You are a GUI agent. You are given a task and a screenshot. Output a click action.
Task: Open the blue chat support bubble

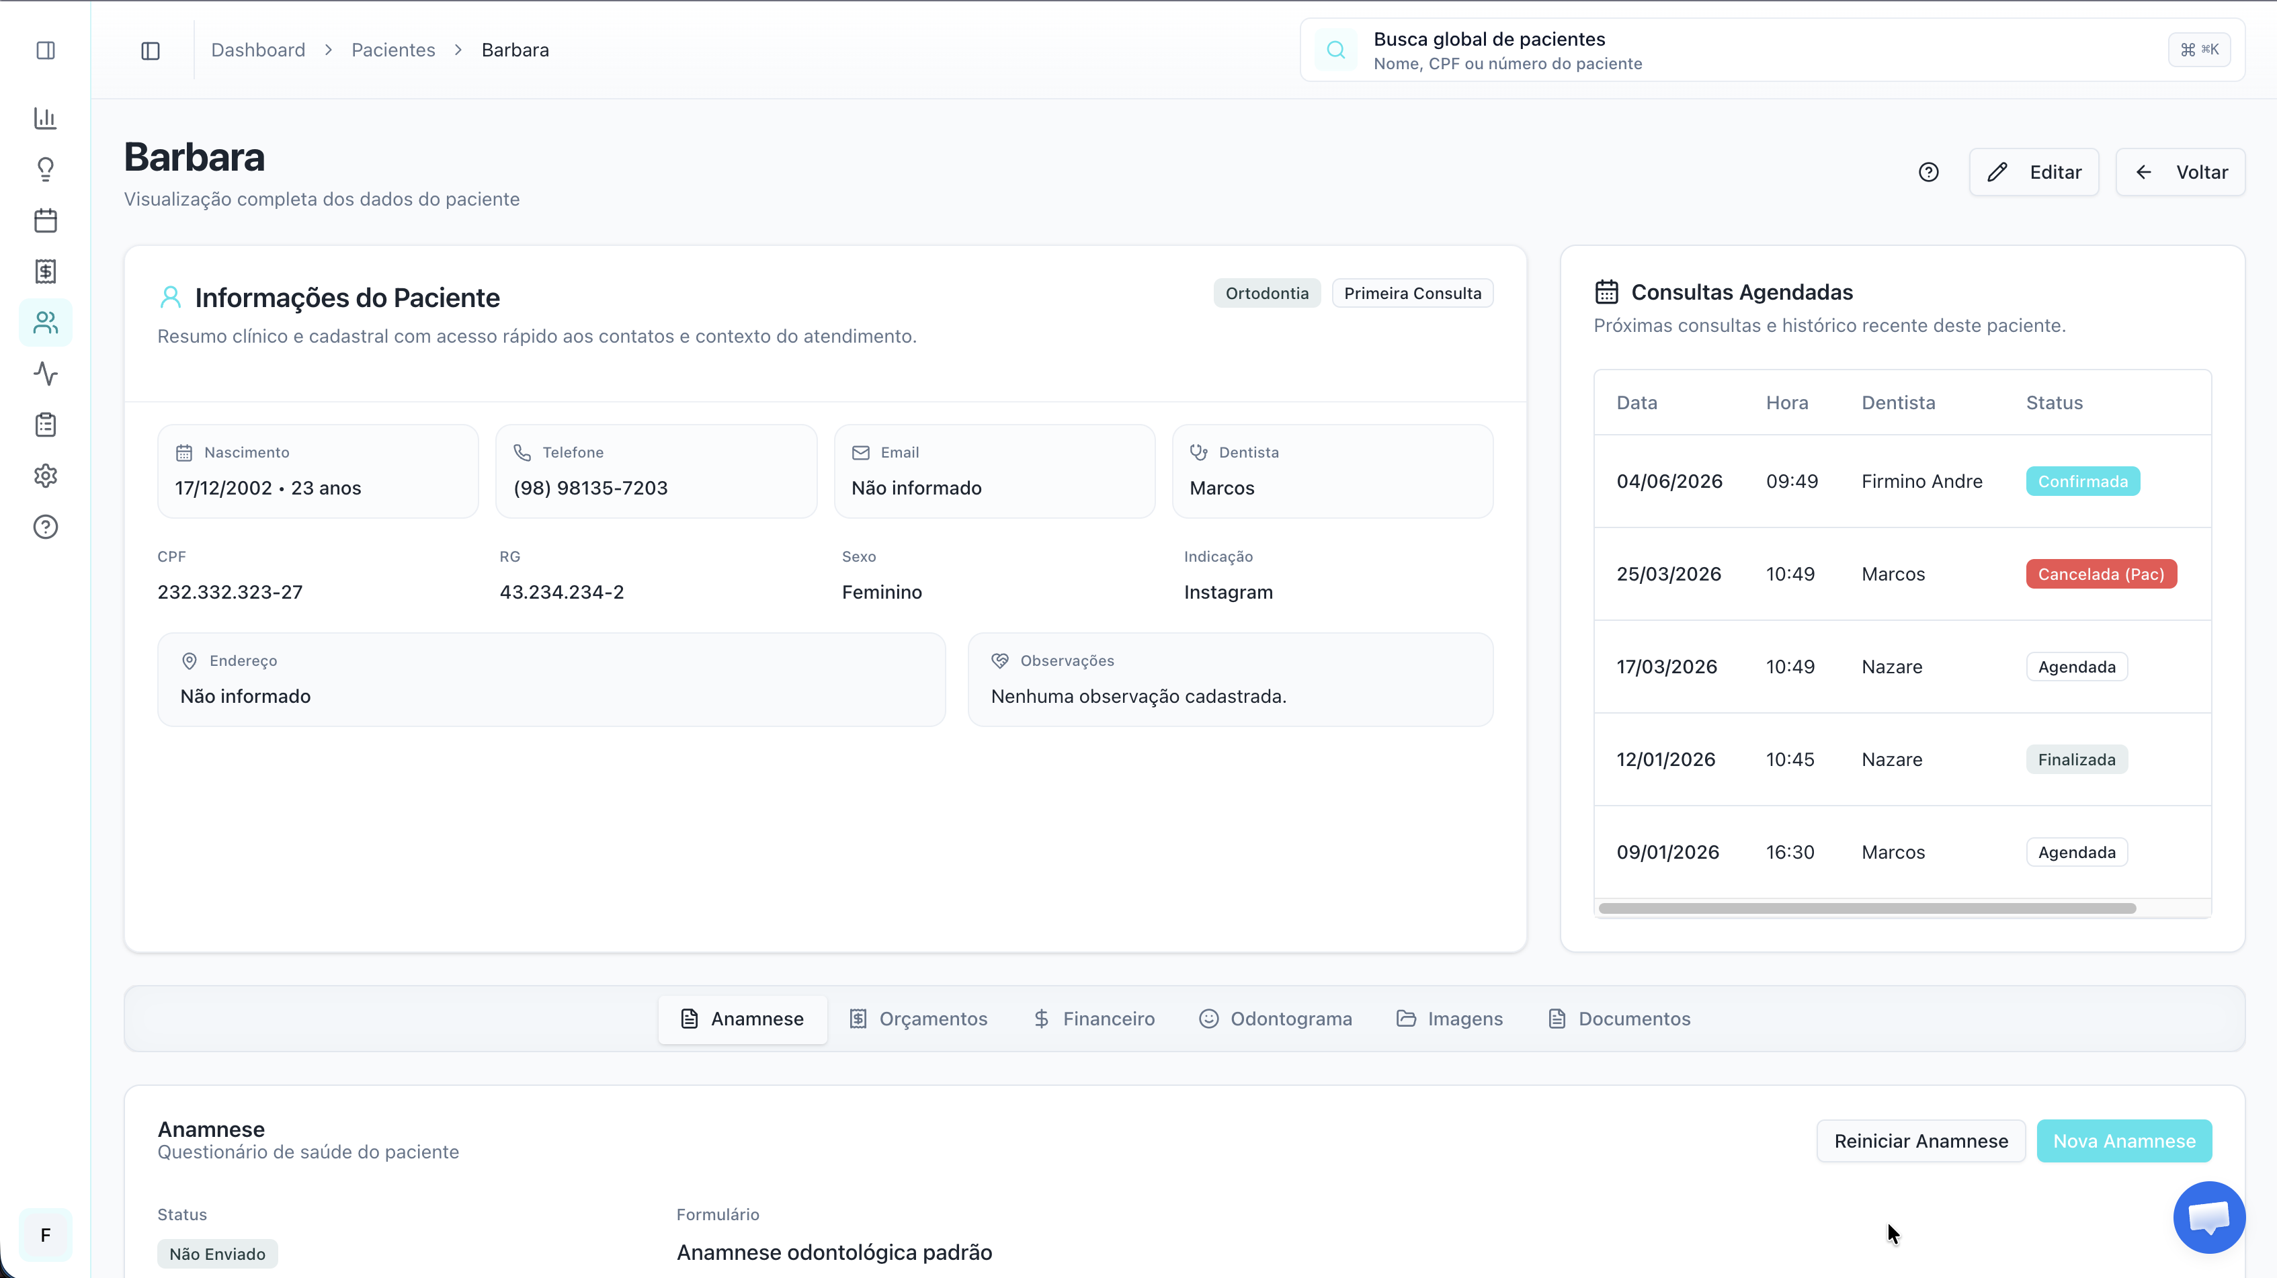(x=2208, y=1217)
